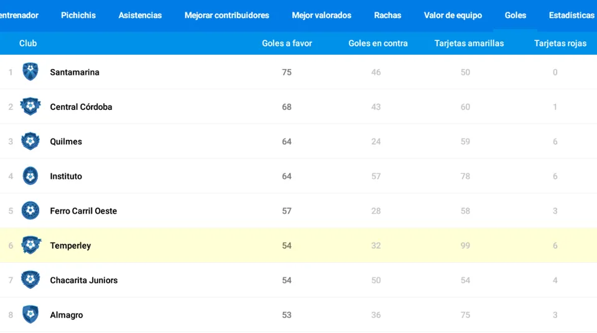Open the Ferro Carril Oeste name
The height and width of the screenshot is (333, 597).
[83, 211]
